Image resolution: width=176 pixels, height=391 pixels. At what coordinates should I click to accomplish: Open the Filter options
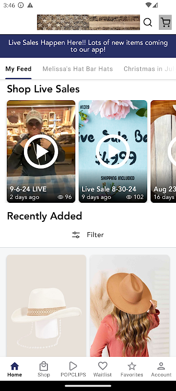[x=88, y=235]
